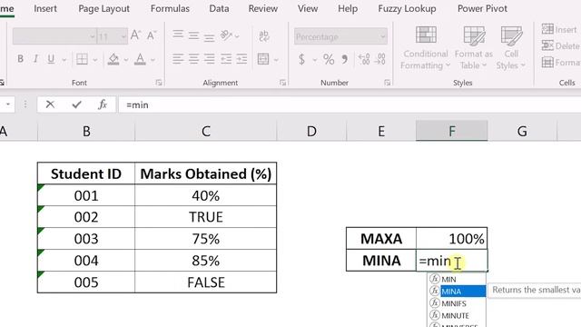The height and width of the screenshot is (327, 581).
Task: Select MINUTE in autocomplete list
Action: tap(457, 315)
